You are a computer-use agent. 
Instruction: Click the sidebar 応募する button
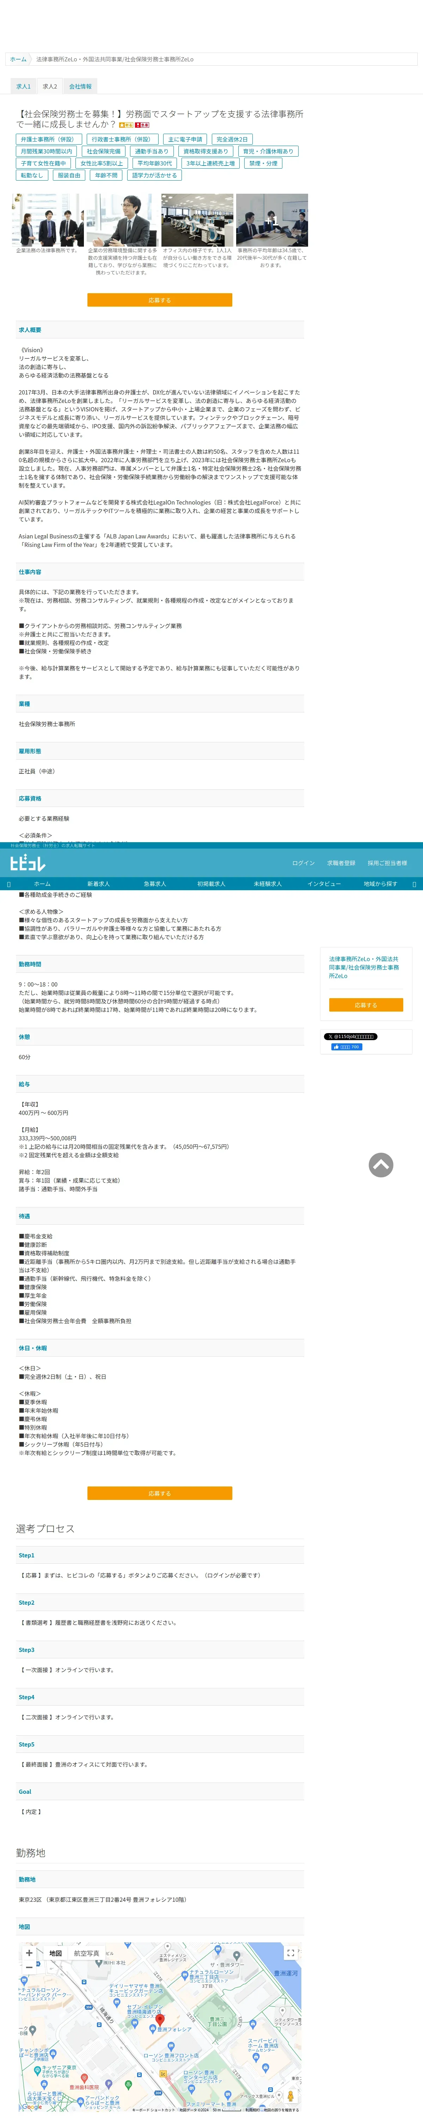click(366, 1005)
